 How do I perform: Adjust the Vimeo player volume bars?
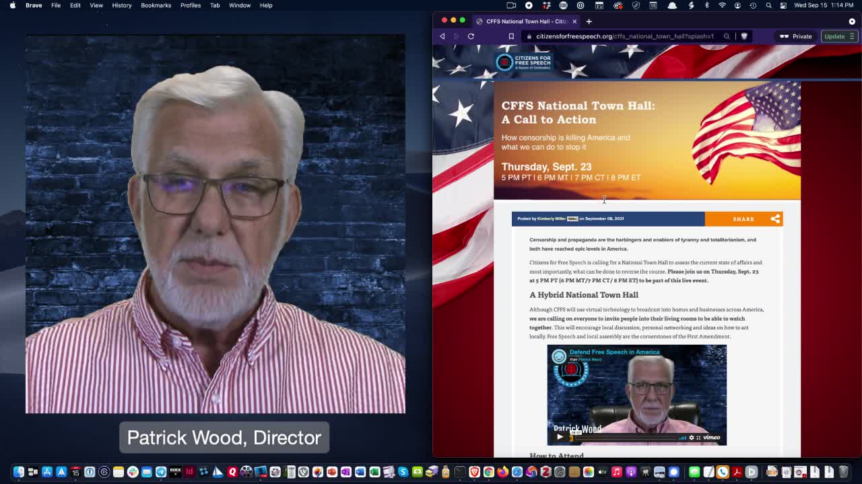682,438
